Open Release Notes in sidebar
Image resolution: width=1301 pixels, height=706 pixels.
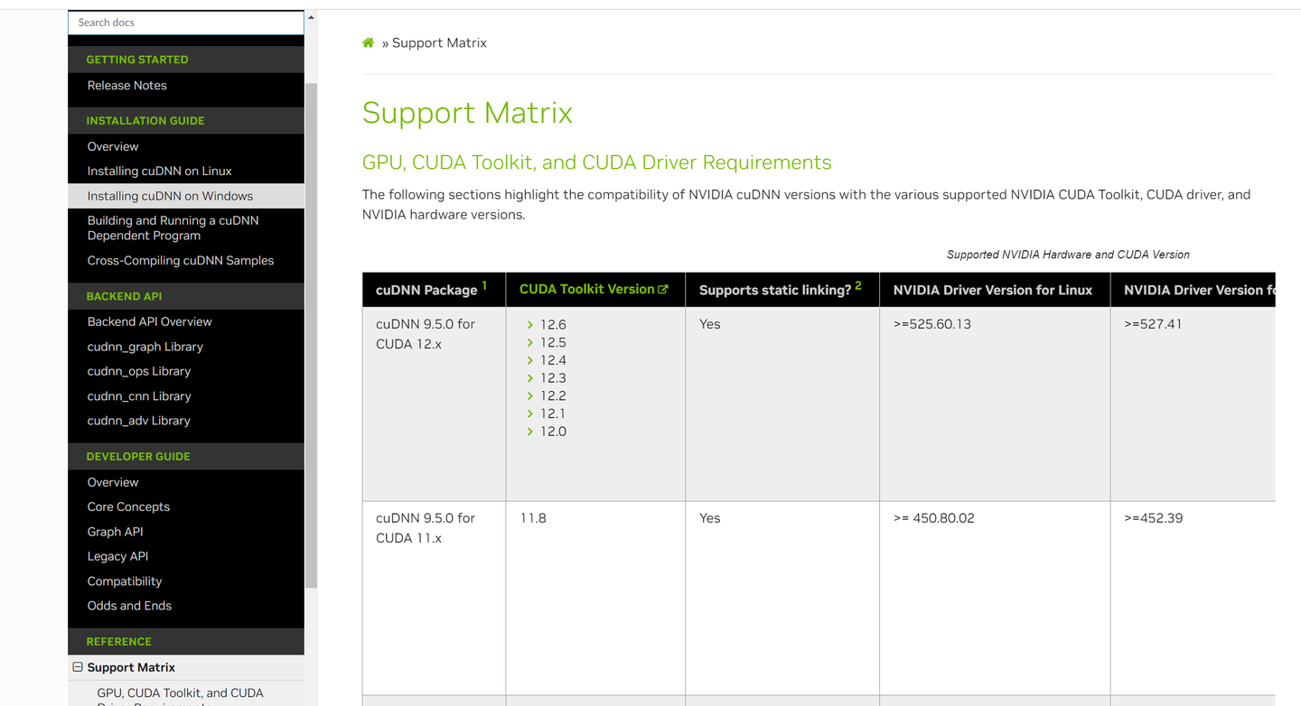(127, 86)
